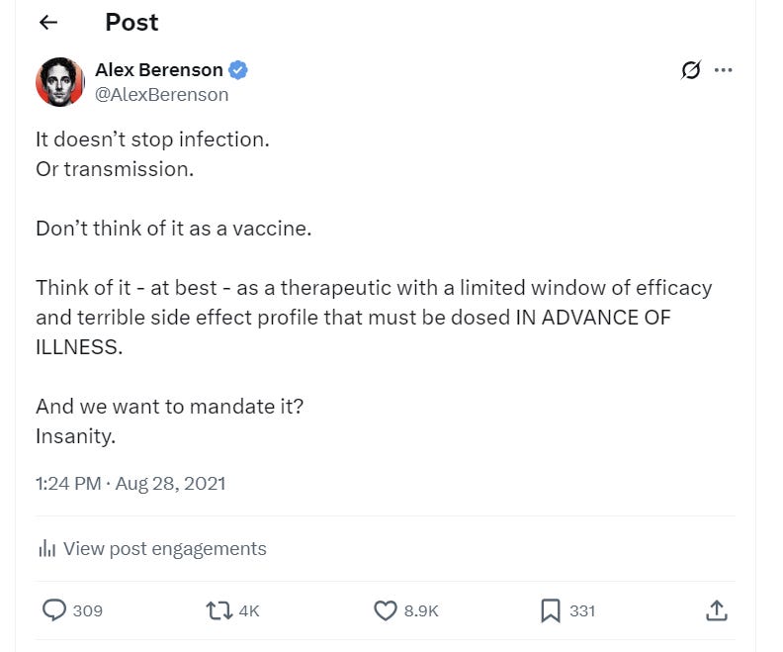Click the 309 replies count
783x652 pixels.
click(x=88, y=611)
